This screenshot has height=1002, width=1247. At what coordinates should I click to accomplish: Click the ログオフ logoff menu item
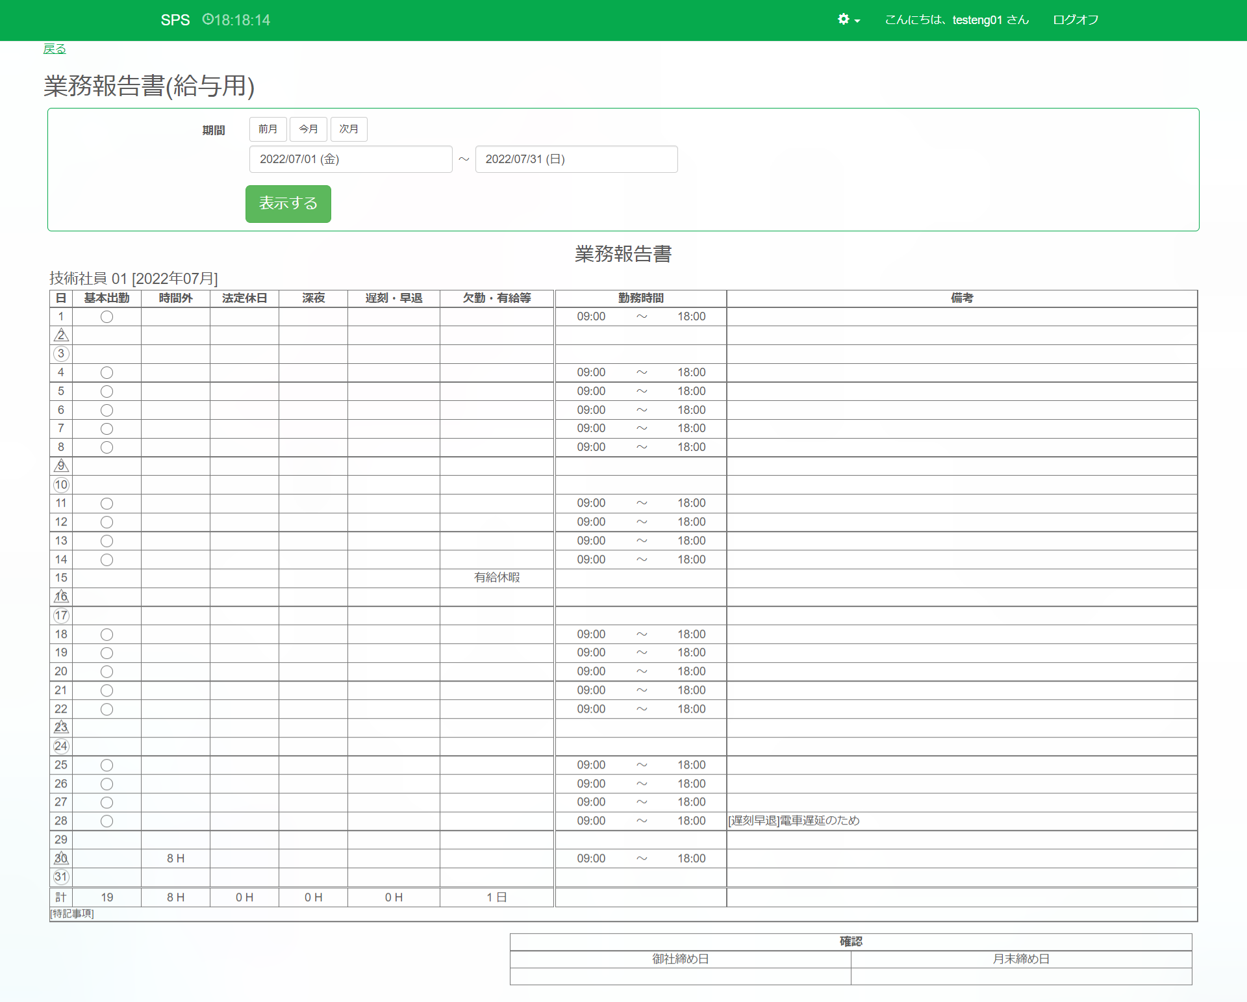1076,19
